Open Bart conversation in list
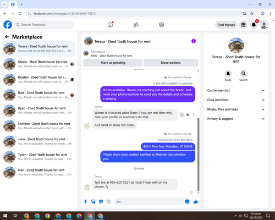Image resolution: width=275 pixels, height=220 pixels. 38,95
